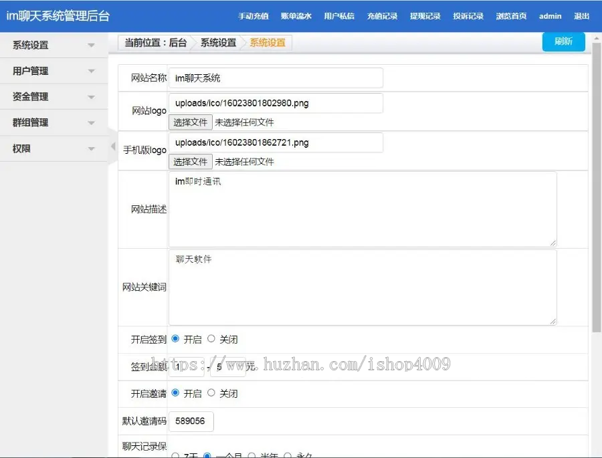
Task: Click 选择文件 to upload the 网站logo
Action: coord(190,122)
